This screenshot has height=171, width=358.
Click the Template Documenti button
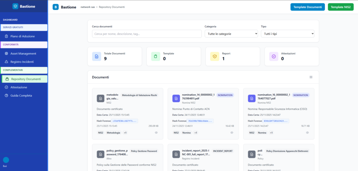[307, 7]
